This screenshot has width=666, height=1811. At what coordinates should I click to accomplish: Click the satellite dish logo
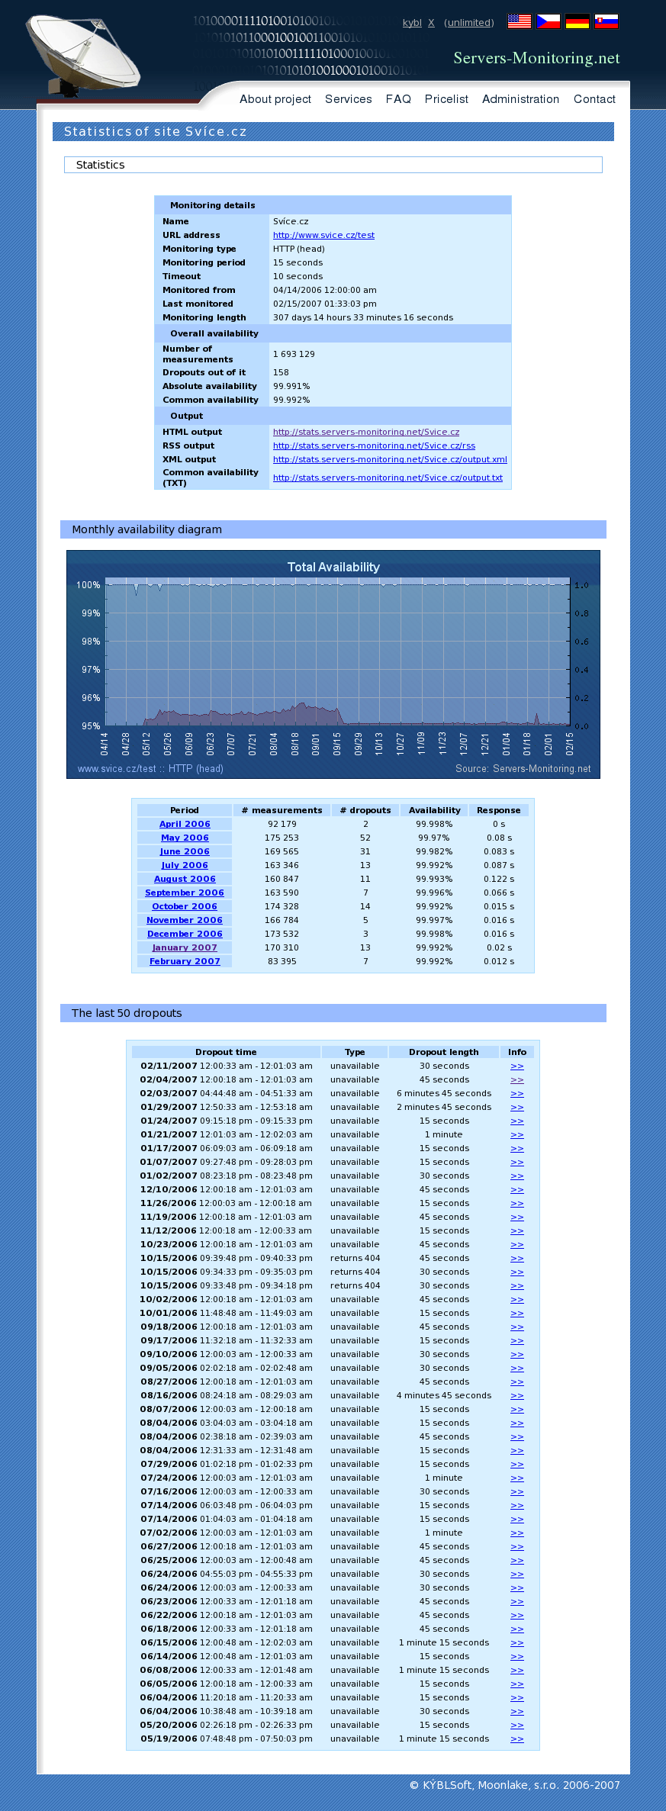(x=82, y=56)
